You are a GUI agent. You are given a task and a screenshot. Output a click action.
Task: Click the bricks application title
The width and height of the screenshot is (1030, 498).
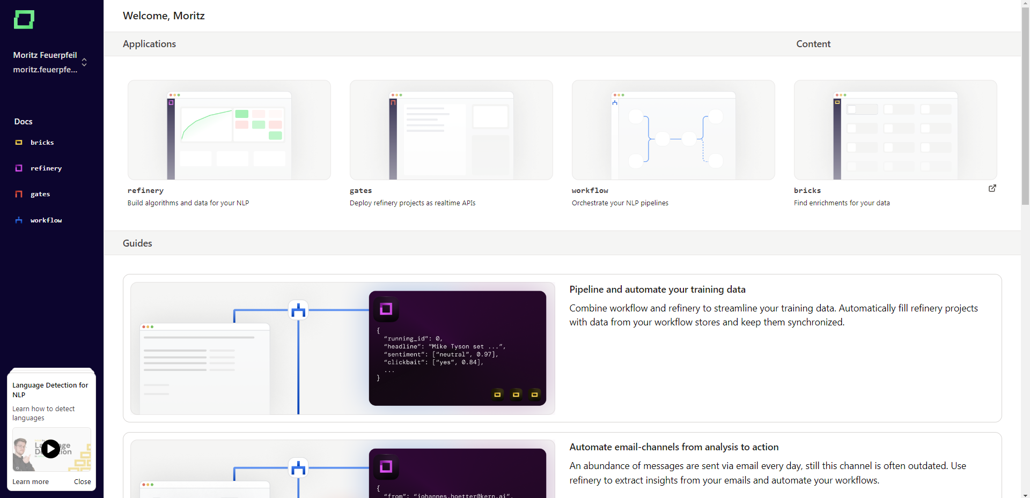pyautogui.click(x=807, y=190)
